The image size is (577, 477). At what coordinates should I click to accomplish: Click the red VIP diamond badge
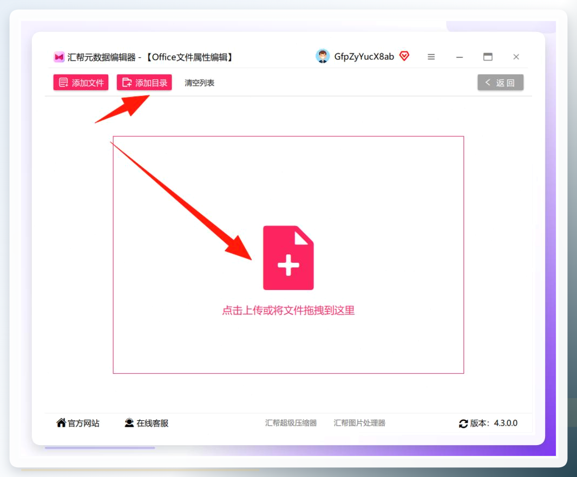(x=404, y=56)
